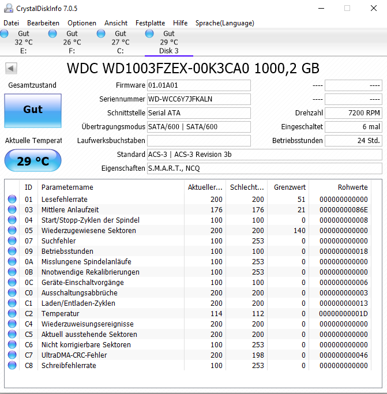The width and height of the screenshot is (387, 394).
Task: Click status orb of Suchfehler row
Action: [12, 241]
